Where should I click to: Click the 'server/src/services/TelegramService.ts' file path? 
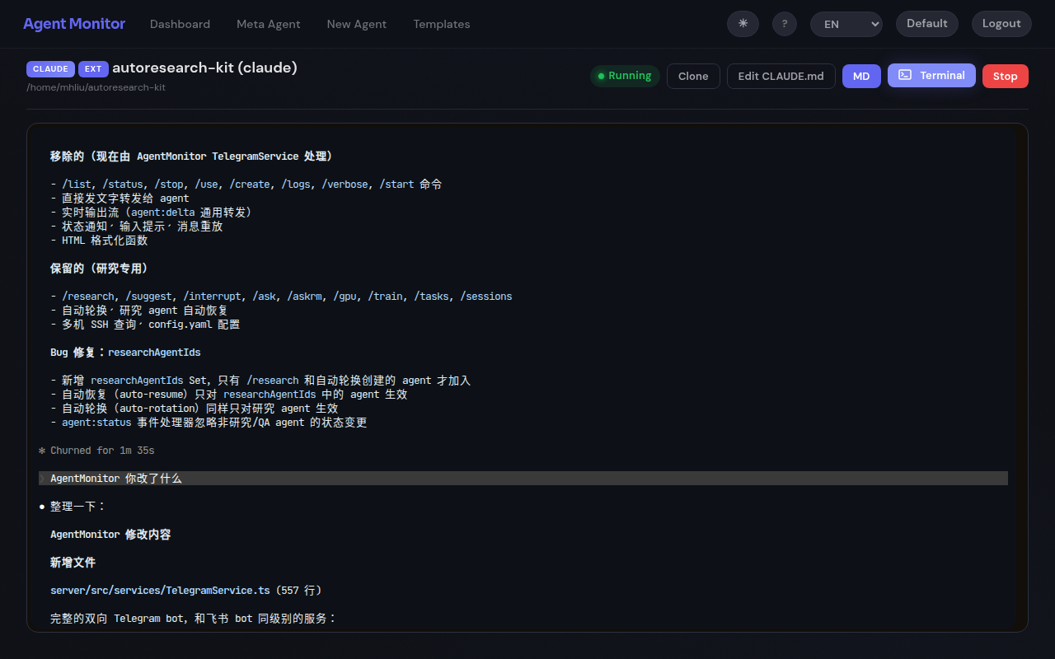160,591
